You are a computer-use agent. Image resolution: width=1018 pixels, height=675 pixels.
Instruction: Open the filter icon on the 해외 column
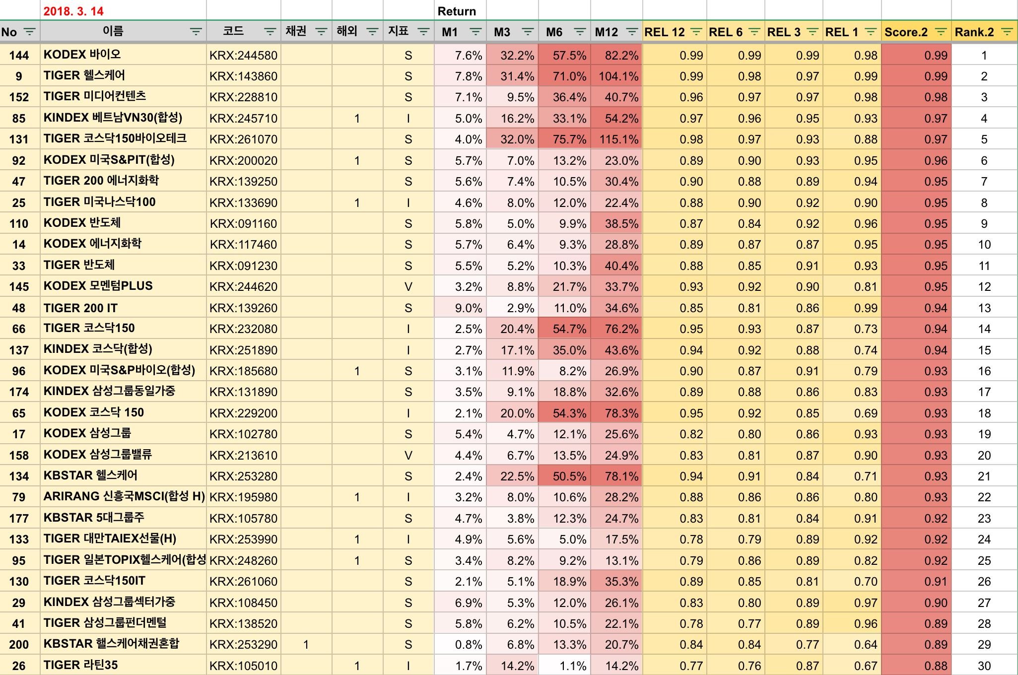(x=372, y=32)
